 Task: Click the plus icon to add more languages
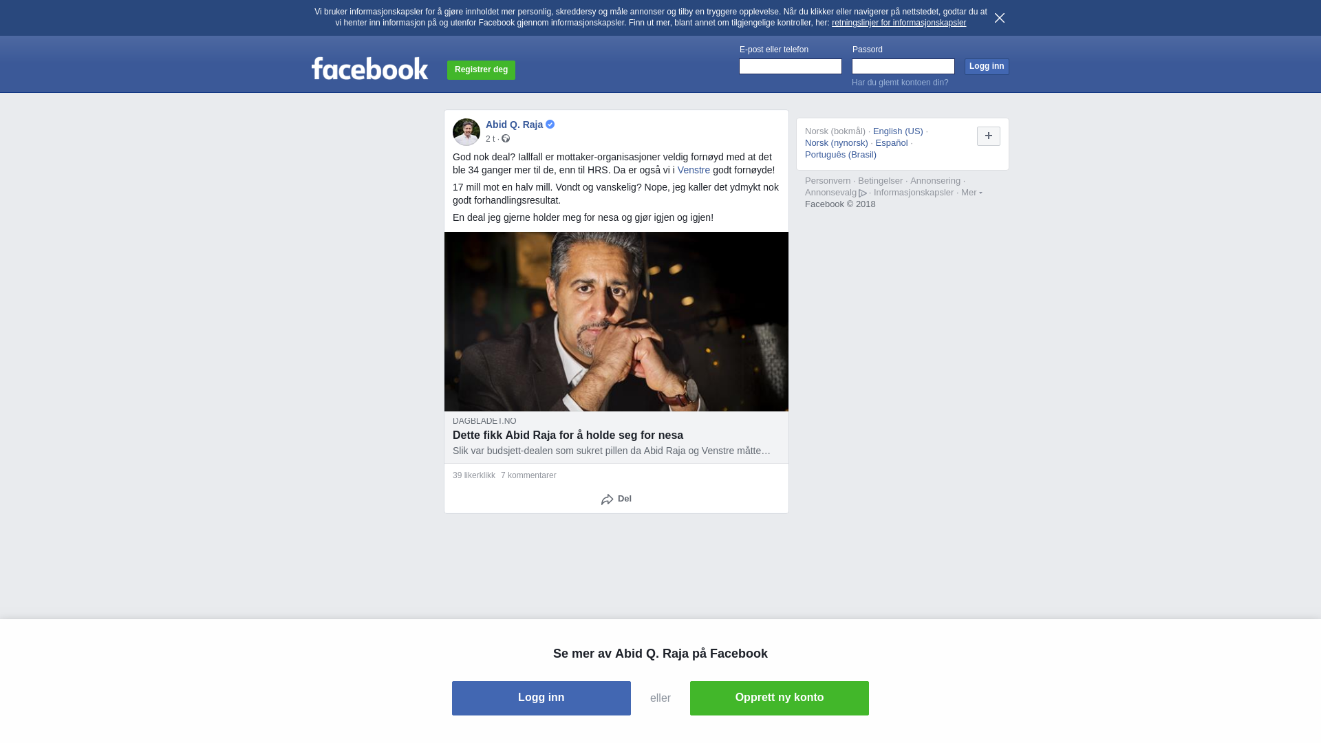pos(989,136)
